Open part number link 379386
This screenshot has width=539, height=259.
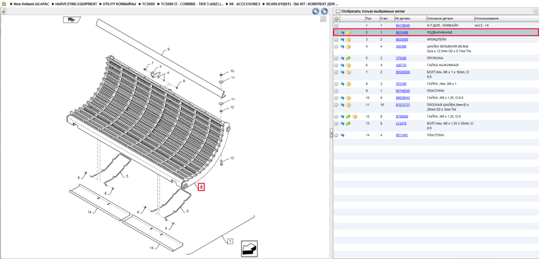[x=401, y=58]
